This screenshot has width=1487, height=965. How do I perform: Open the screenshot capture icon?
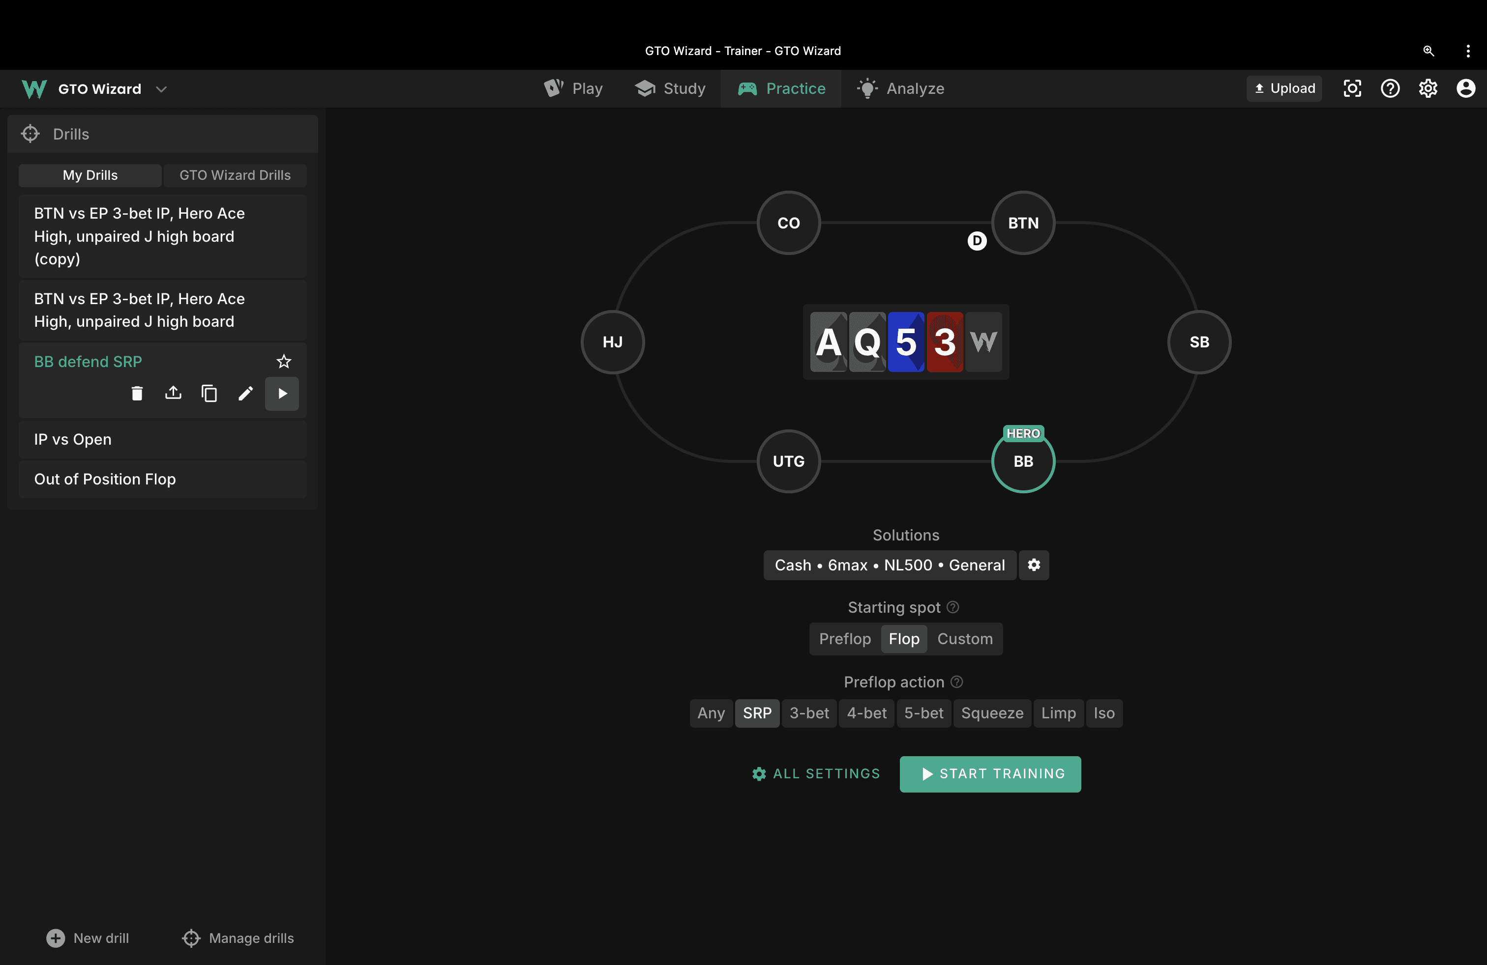(1352, 88)
